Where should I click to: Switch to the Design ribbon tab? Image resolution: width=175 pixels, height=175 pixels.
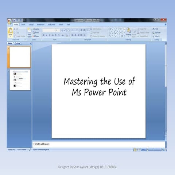(31, 24)
